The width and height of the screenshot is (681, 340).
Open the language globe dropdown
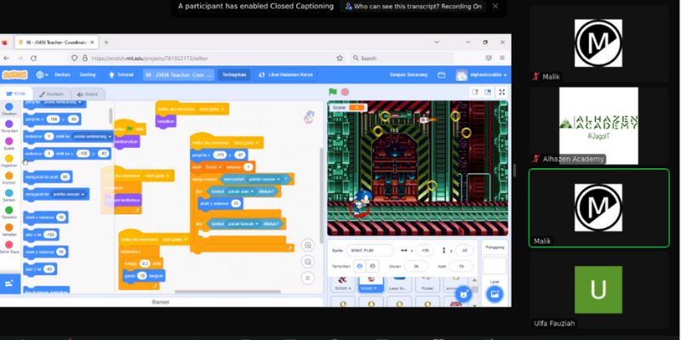point(41,75)
